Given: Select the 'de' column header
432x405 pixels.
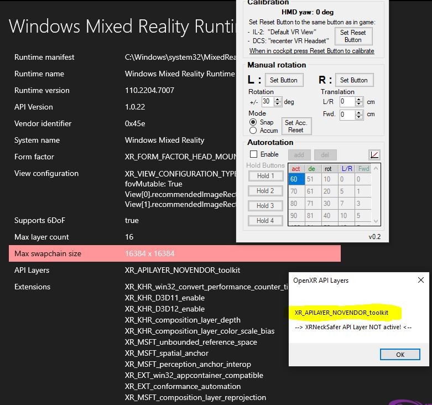Looking at the screenshot, I should (x=313, y=168).
